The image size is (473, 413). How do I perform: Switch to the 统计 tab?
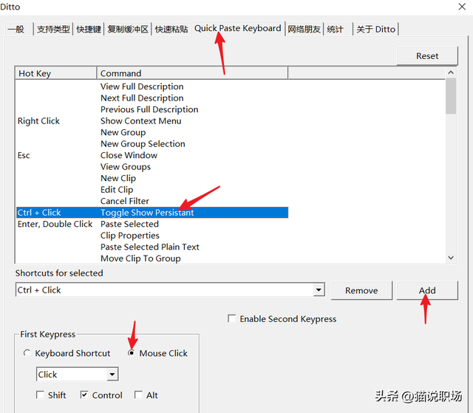point(338,30)
